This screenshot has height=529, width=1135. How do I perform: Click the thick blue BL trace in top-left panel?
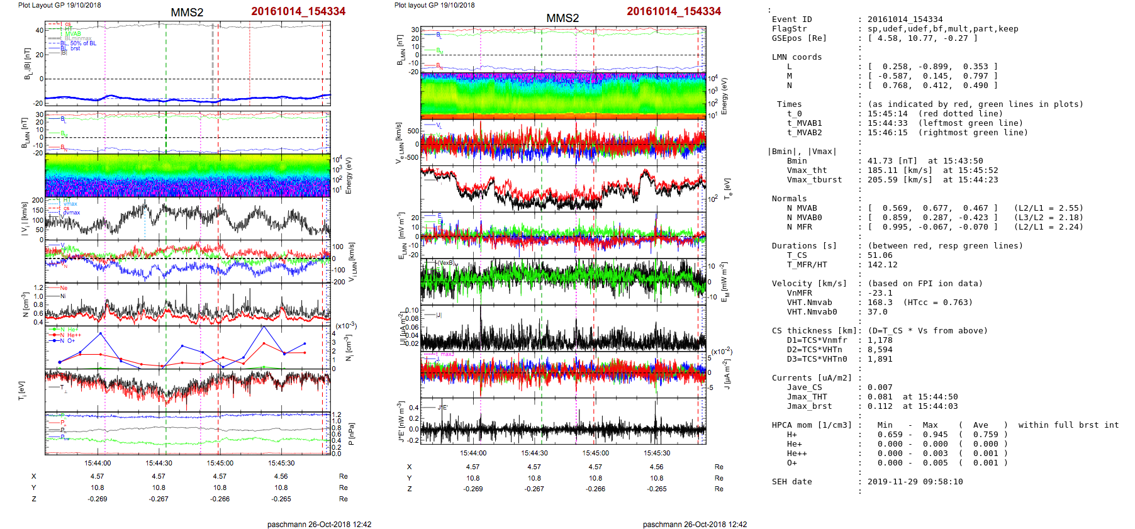pos(187,99)
